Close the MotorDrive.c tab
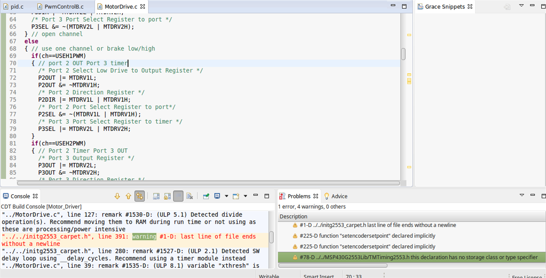 click(x=142, y=7)
